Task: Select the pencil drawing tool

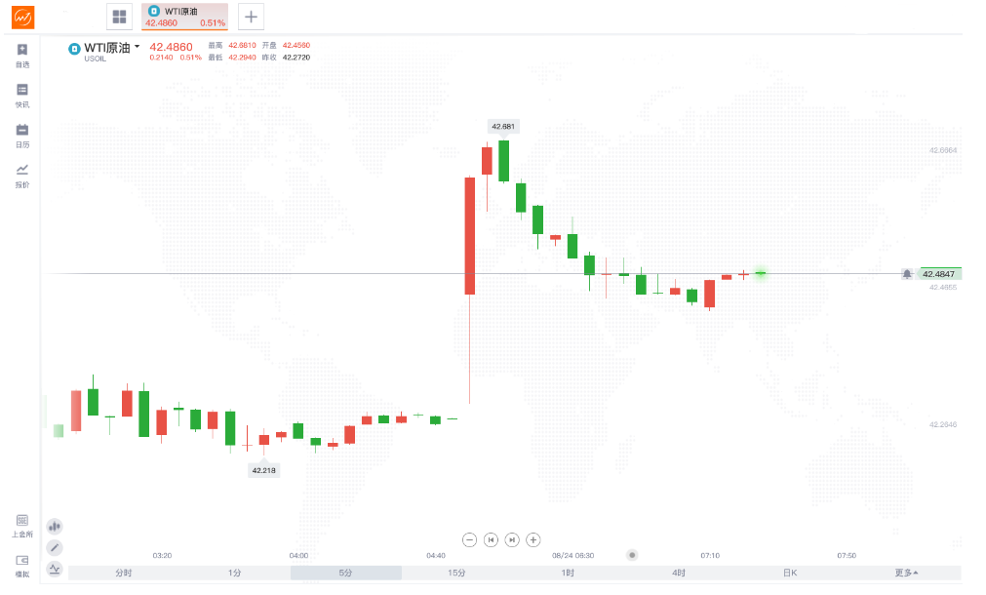Action: [x=55, y=548]
